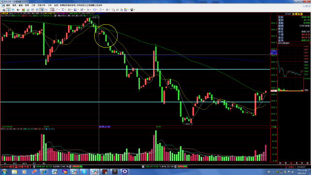311x175 pixels.
Task: Expand the line tool dropdown arrow
Action: [x=59, y=10]
